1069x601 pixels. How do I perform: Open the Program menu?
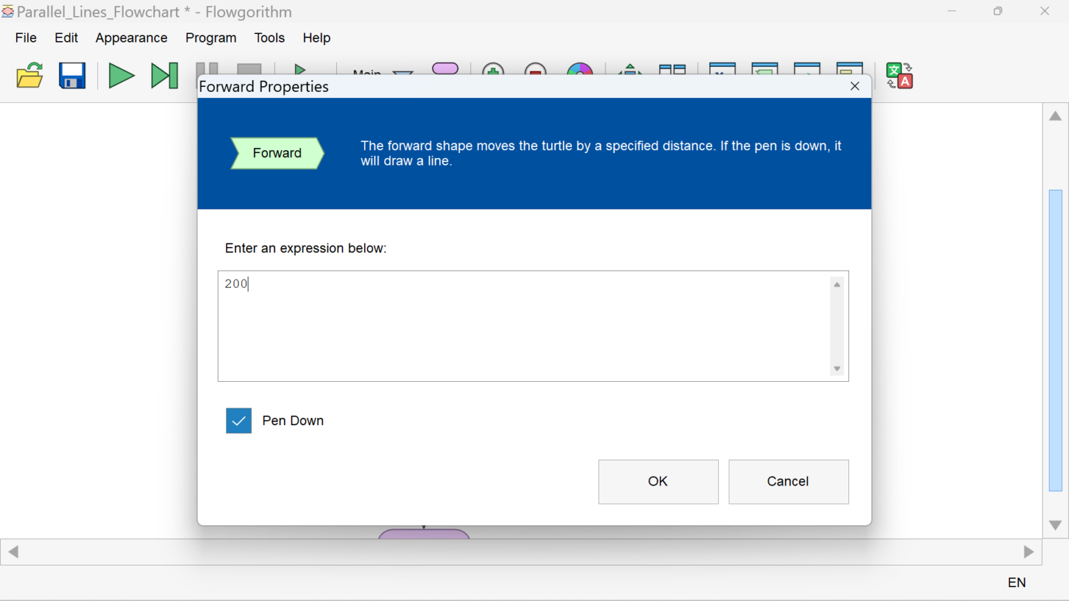click(x=211, y=38)
